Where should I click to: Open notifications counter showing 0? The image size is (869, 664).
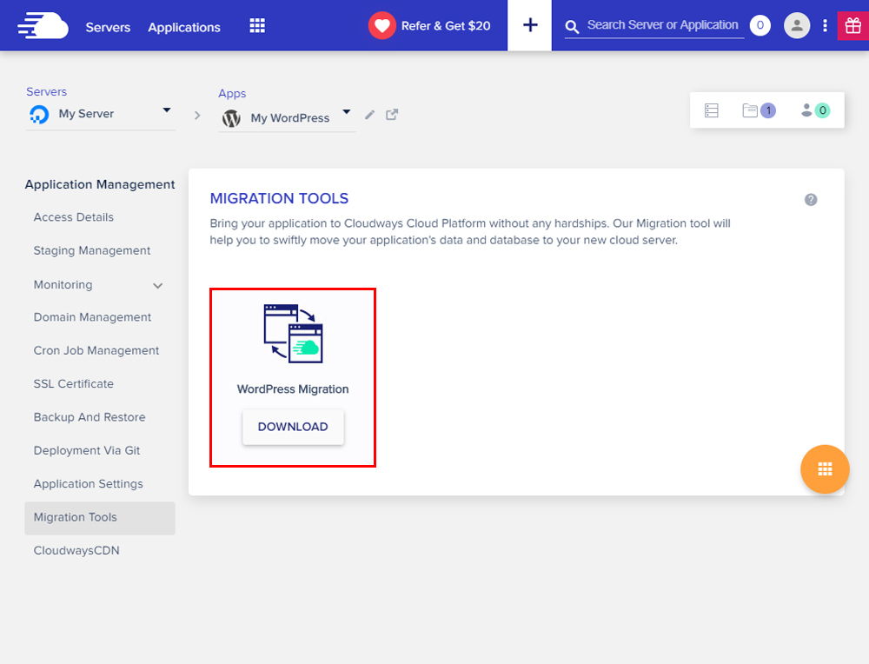pos(760,25)
